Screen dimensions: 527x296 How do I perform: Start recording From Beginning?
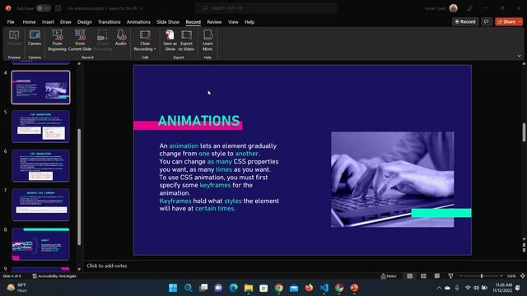tap(57, 40)
